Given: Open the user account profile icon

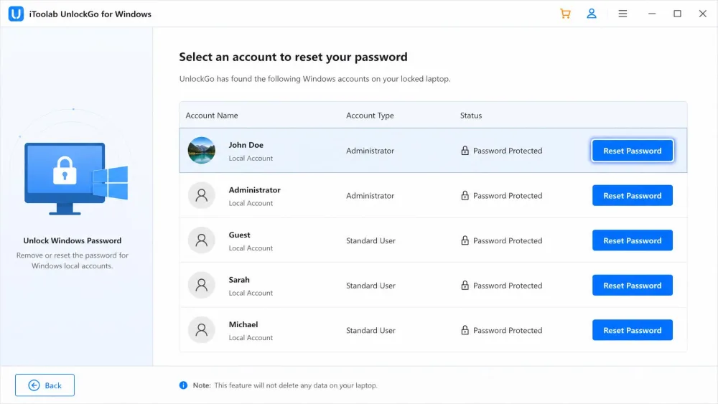Looking at the screenshot, I should click(x=592, y=14).
